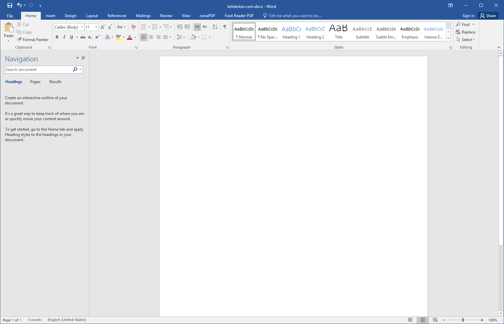Click the Copy button in Clipboard group
Viewport: 504px width, 324px height.
[x=24, y=32]
